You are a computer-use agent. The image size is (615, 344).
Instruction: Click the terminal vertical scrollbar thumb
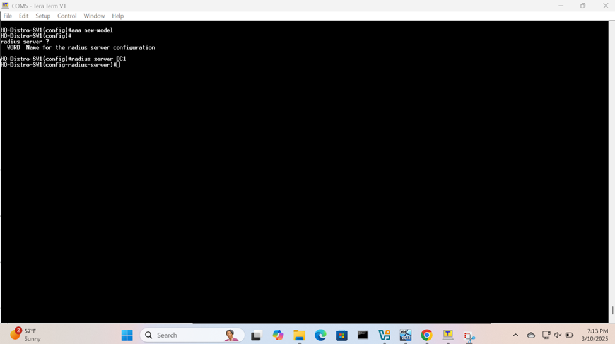pyautogui.click(x=612, y=310)
